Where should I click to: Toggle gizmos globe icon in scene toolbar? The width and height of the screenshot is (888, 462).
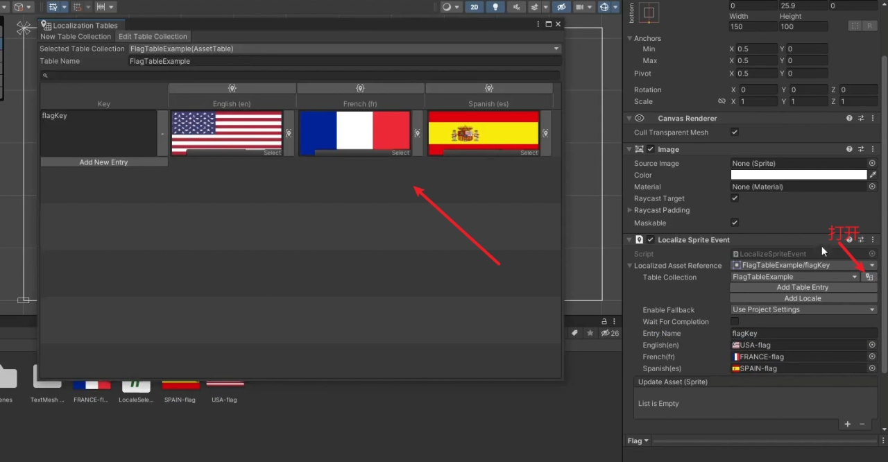604,7
